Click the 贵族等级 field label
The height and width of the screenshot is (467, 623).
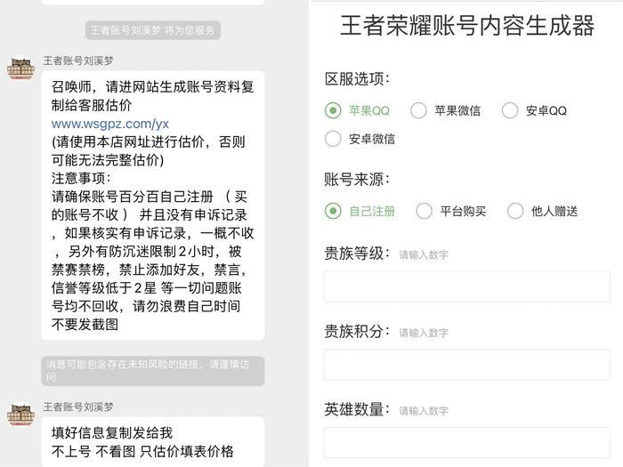coord(357,253)
